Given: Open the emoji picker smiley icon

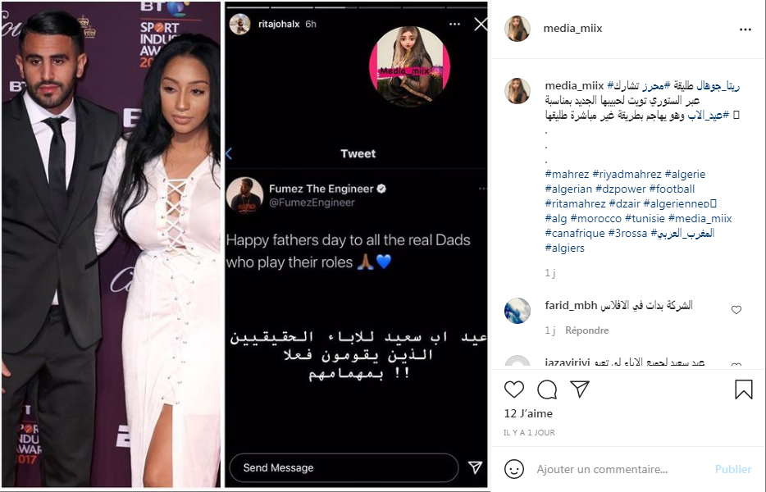Looking at the screenshot, I should (514, 469).
